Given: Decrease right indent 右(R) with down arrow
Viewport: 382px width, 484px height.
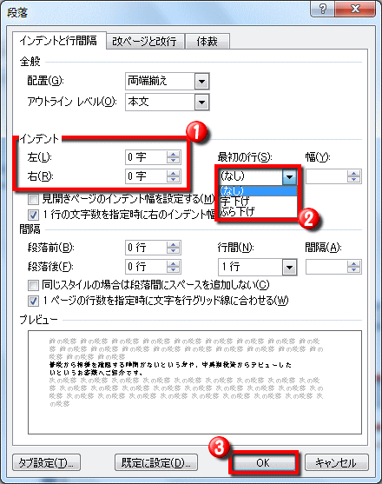Looking at the screenshot, I should click(173, 180).
